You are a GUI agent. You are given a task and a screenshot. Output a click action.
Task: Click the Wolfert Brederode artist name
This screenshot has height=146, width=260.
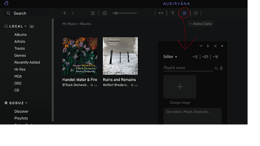(x=116, y=85)
